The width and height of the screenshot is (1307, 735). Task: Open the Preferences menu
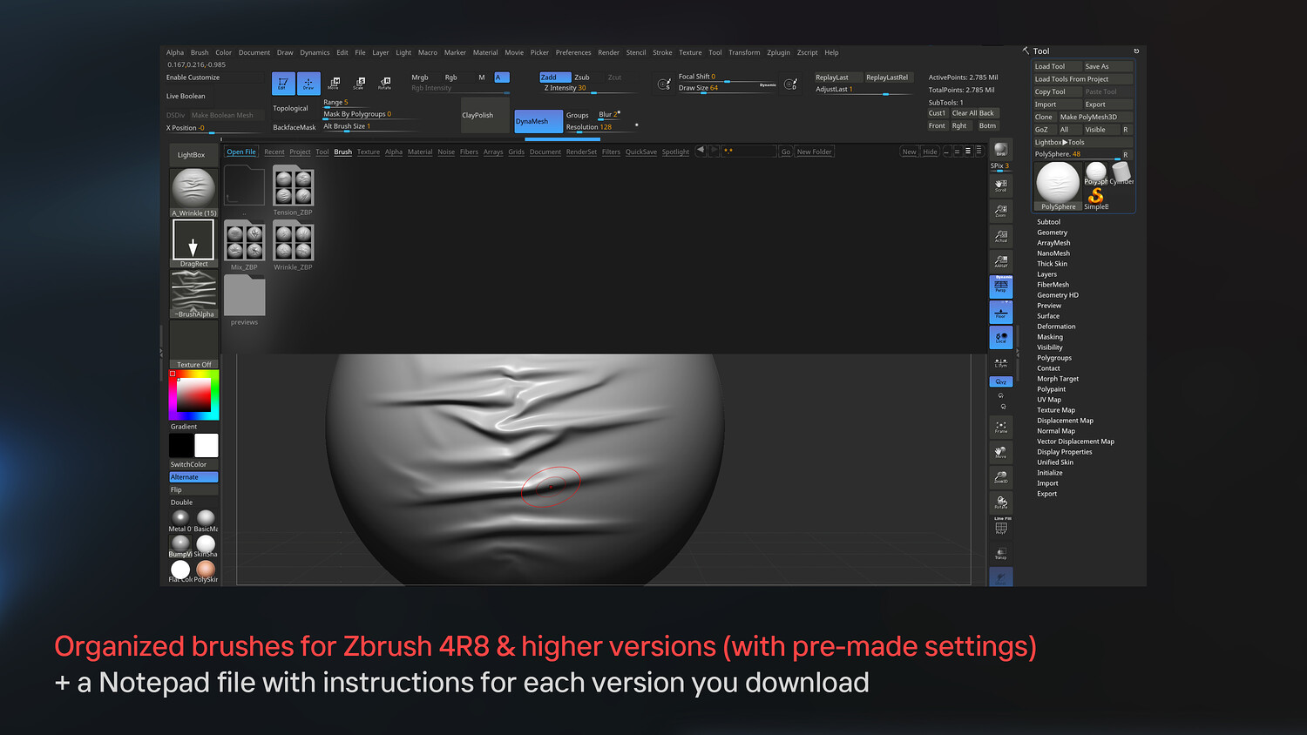click(x=573, y=52)
